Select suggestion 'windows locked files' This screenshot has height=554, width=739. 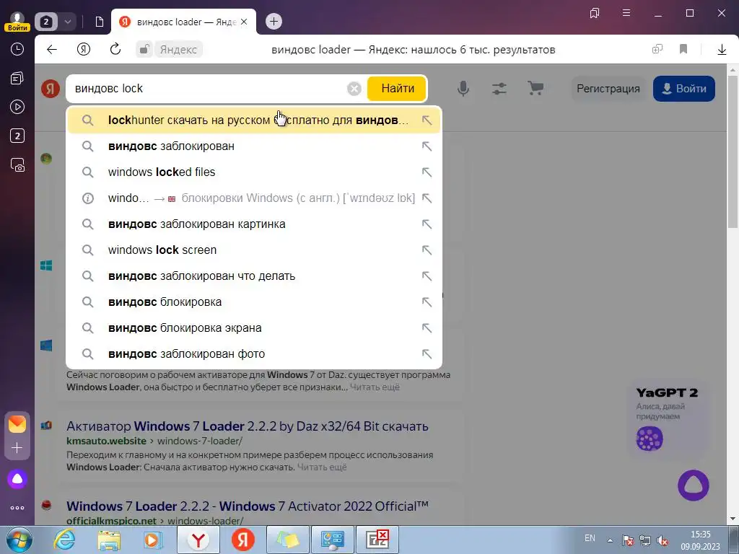[254, 172]
